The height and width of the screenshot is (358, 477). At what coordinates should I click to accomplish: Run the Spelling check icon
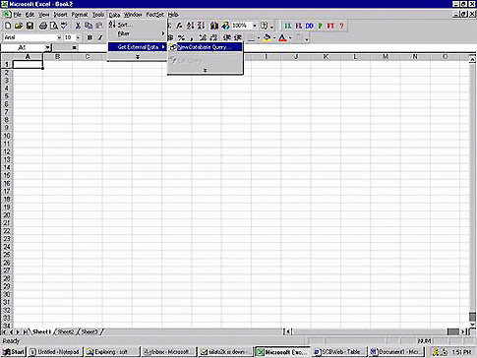tap(64, 26)
